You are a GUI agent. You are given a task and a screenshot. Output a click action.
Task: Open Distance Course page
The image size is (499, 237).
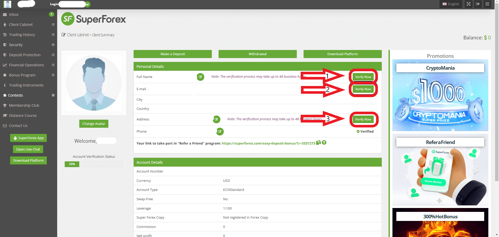click(23, 116)
